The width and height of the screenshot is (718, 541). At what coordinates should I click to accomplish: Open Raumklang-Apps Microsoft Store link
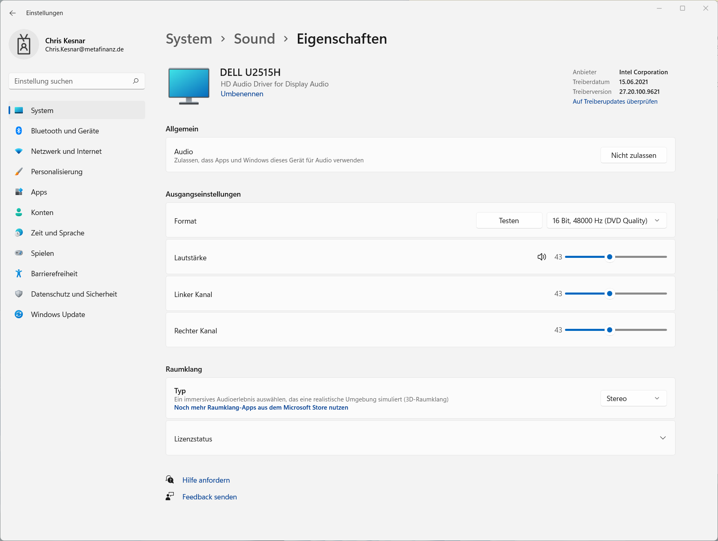(x=261, y=408)
